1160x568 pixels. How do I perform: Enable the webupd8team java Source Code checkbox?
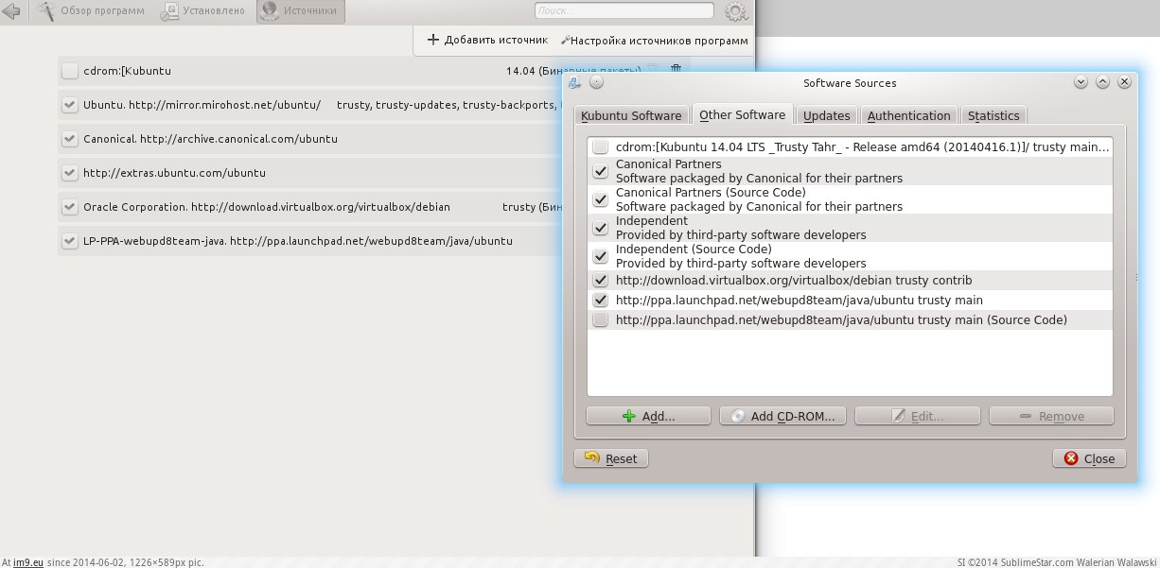[x=600, y=320]
